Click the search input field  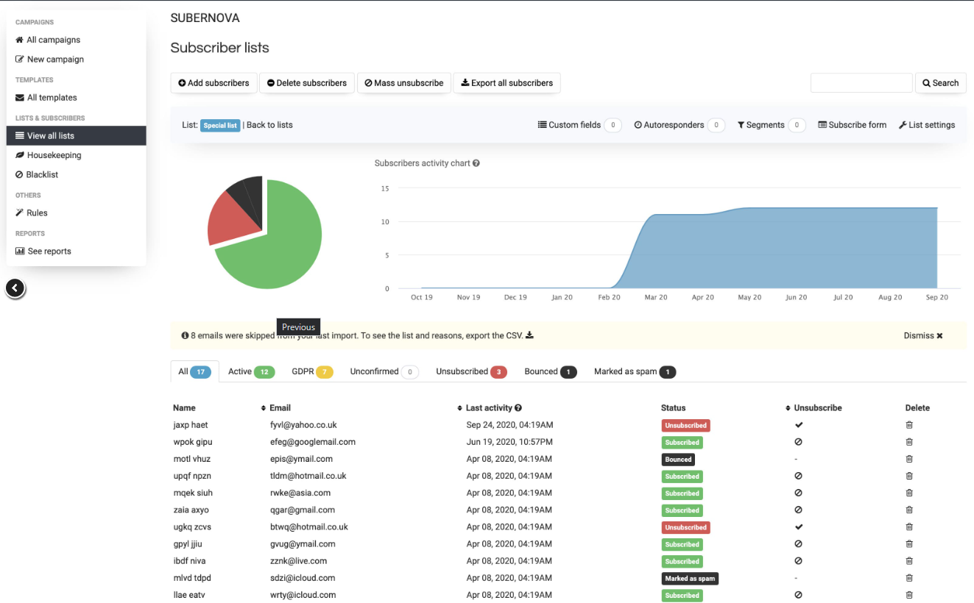pyautogui.click(x=861, y=83)
